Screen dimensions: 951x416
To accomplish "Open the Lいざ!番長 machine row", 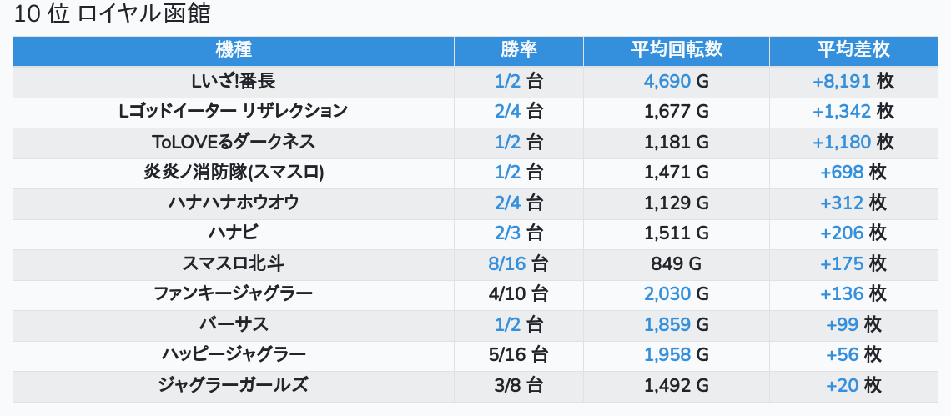I will pos(234,81).
